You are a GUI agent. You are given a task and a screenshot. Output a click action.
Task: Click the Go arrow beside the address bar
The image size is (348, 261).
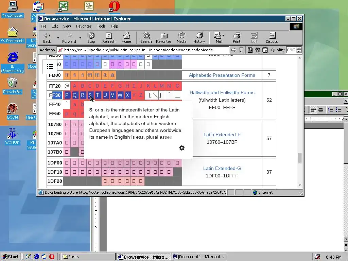[x=234, y=50]
